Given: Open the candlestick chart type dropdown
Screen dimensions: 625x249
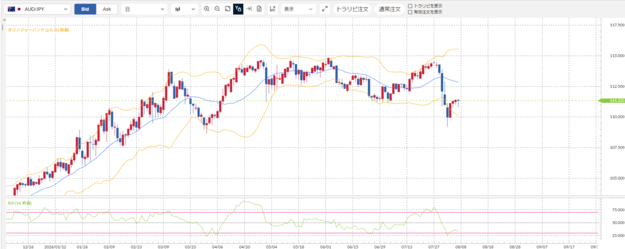Looking at the screenshot, I should (x=184, y=9).
